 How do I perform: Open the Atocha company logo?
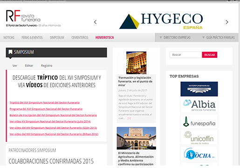coord(199,154)
